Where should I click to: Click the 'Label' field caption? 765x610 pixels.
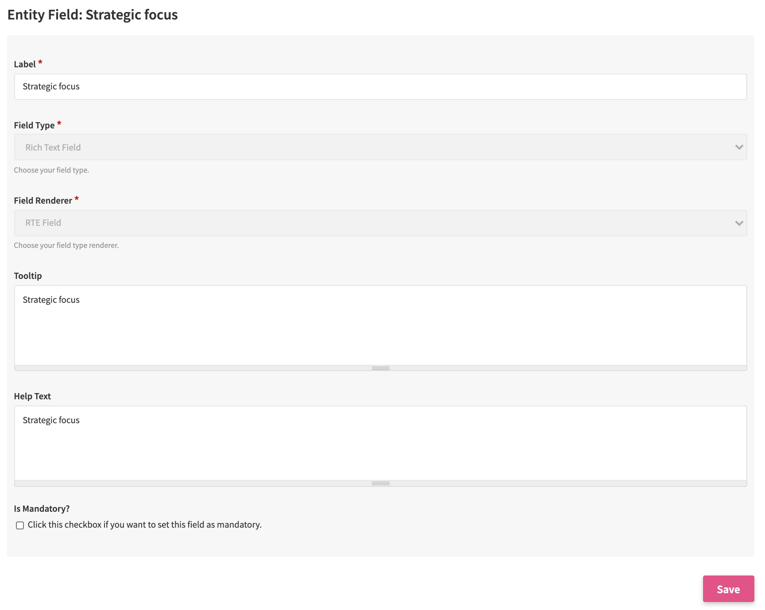click(x=25, y=64)
